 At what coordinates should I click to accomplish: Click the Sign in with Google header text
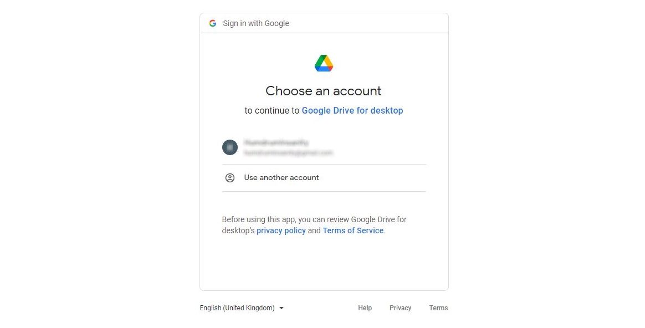[x=255, y=23]
